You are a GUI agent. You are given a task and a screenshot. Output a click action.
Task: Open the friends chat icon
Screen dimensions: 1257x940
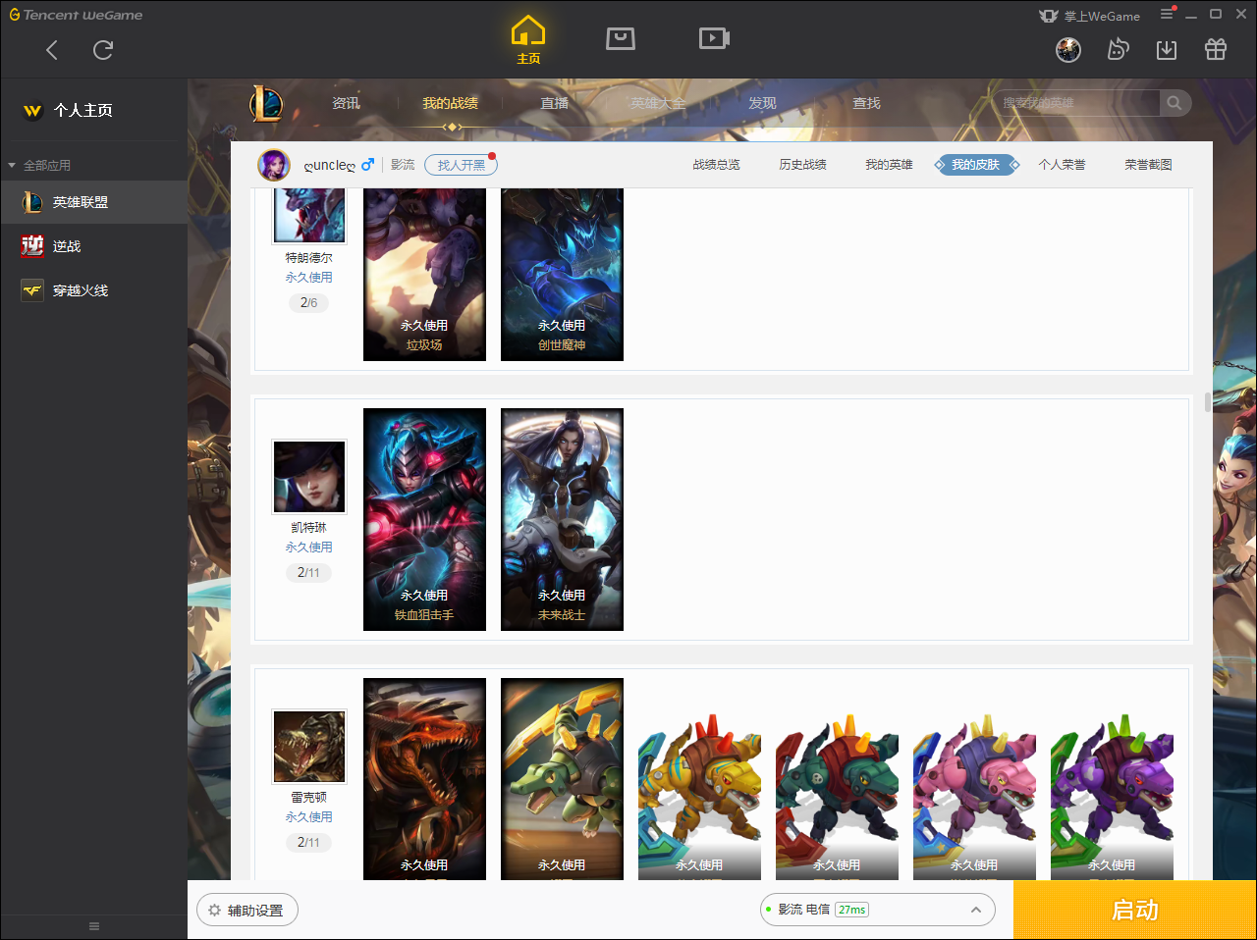point(1118,49)
